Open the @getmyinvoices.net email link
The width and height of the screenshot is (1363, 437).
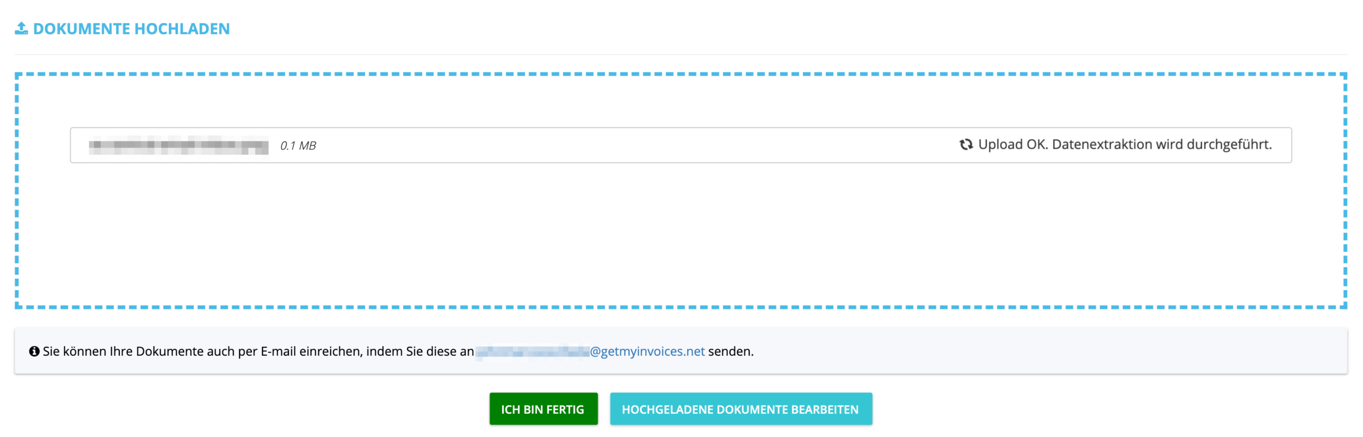590,351
